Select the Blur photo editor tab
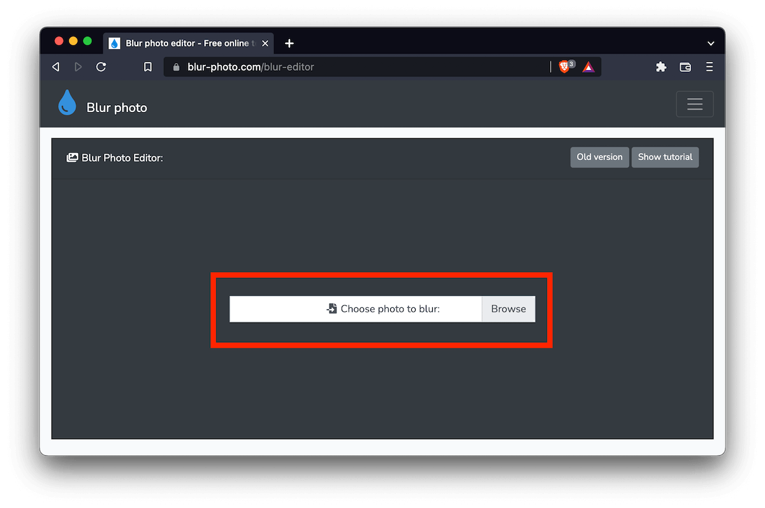Viewport: 765px width, 508px height. [x=189, y=43]
